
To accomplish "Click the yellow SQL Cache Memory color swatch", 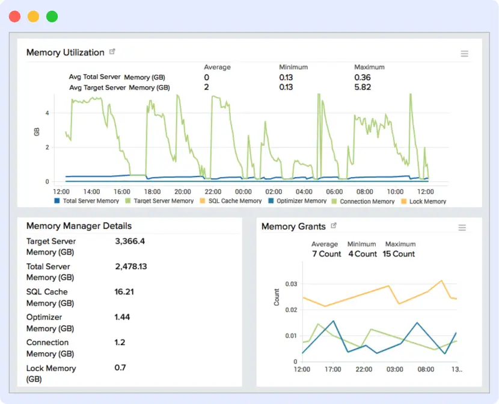I will [204, 200].
